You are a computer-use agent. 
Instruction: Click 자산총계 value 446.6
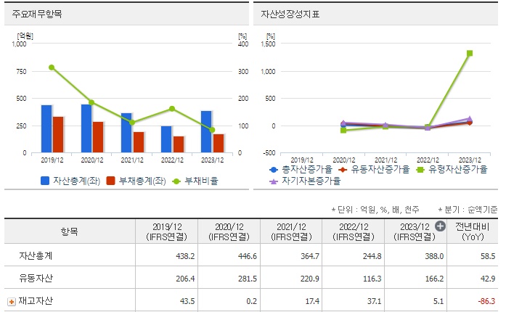(248, 256)
